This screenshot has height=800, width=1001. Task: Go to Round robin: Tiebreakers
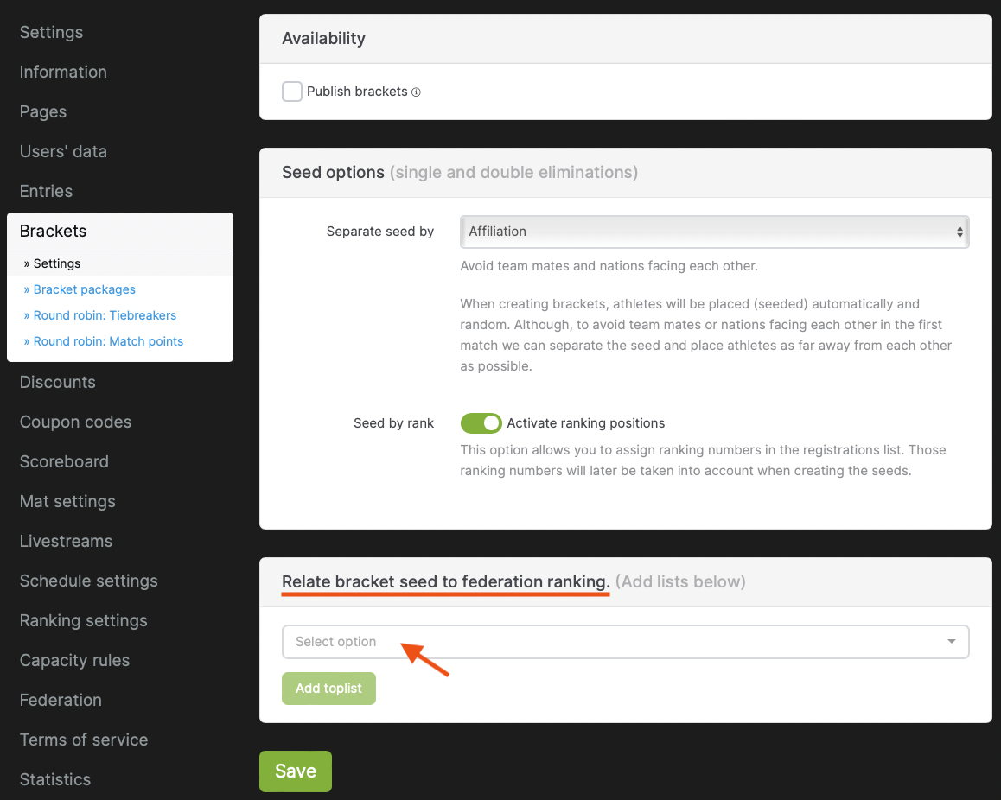99,314
